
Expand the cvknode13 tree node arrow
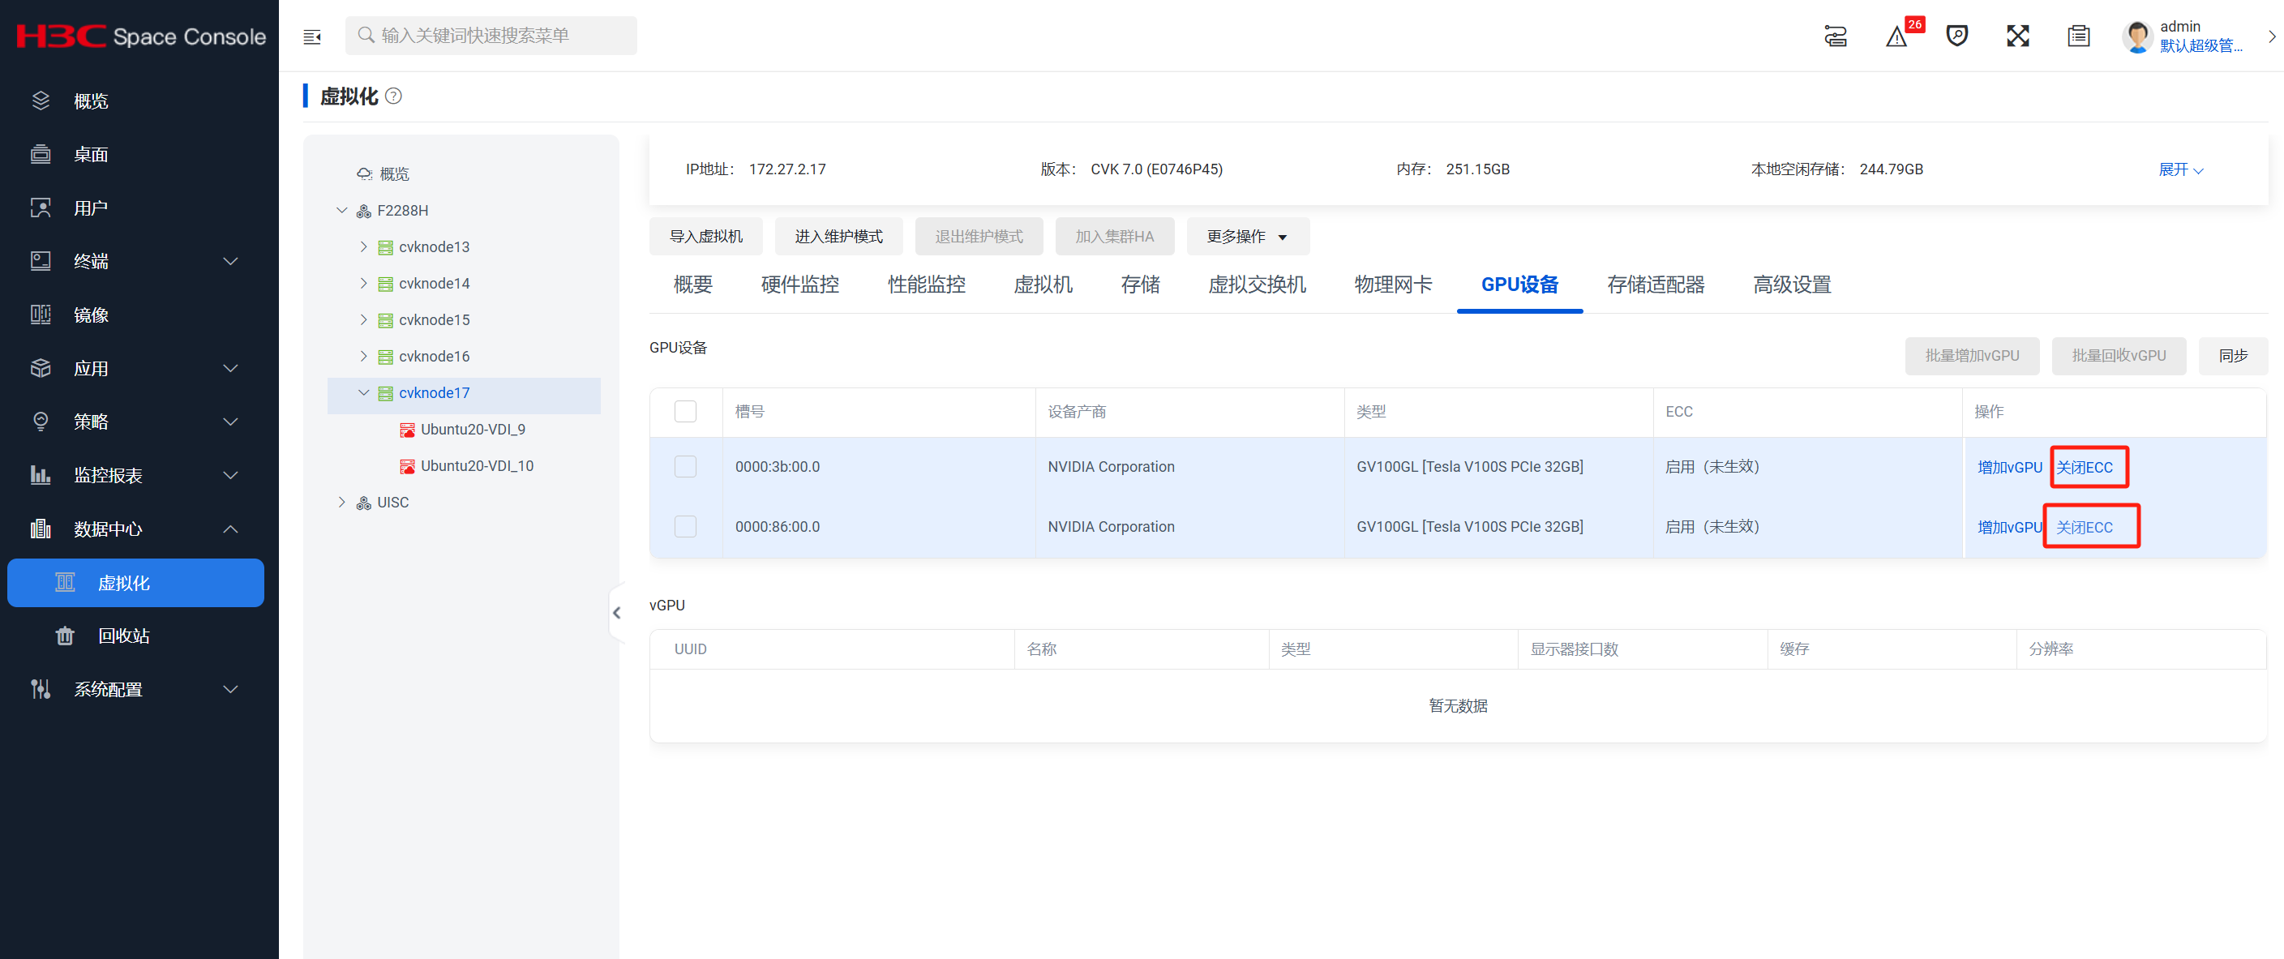tap(363, 247)
